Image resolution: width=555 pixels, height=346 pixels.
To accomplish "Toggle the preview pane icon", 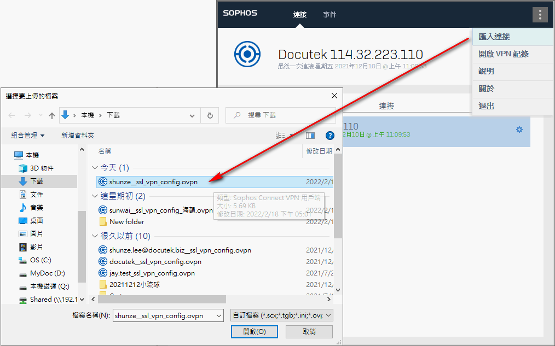I will click(310, 136).
